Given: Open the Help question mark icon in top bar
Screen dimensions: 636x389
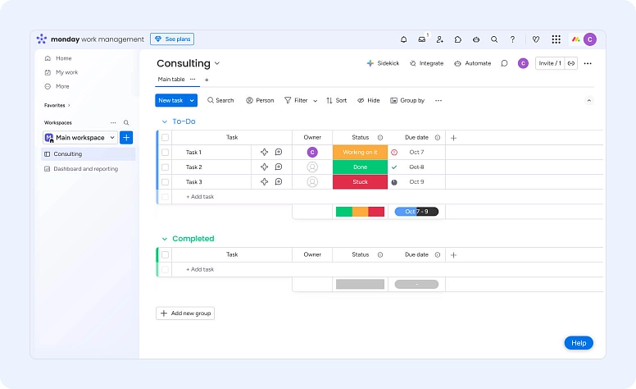Looking at the screenshot, I should (513, 39).
